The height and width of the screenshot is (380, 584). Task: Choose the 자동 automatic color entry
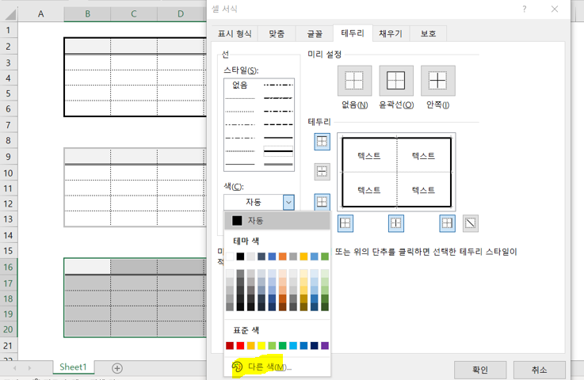point(277,221)
